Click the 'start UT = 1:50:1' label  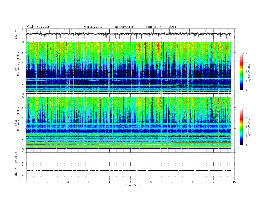161,27
